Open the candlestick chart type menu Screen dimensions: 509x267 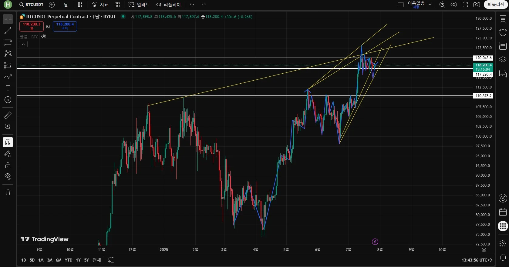pyautogui.click(x=80, y=5)
